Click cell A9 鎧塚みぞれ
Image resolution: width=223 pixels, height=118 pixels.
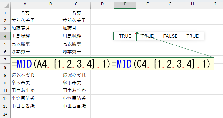[25, 75]
